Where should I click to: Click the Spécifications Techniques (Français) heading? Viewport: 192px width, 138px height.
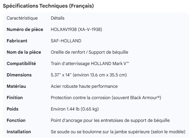click(x=48, y=6)
